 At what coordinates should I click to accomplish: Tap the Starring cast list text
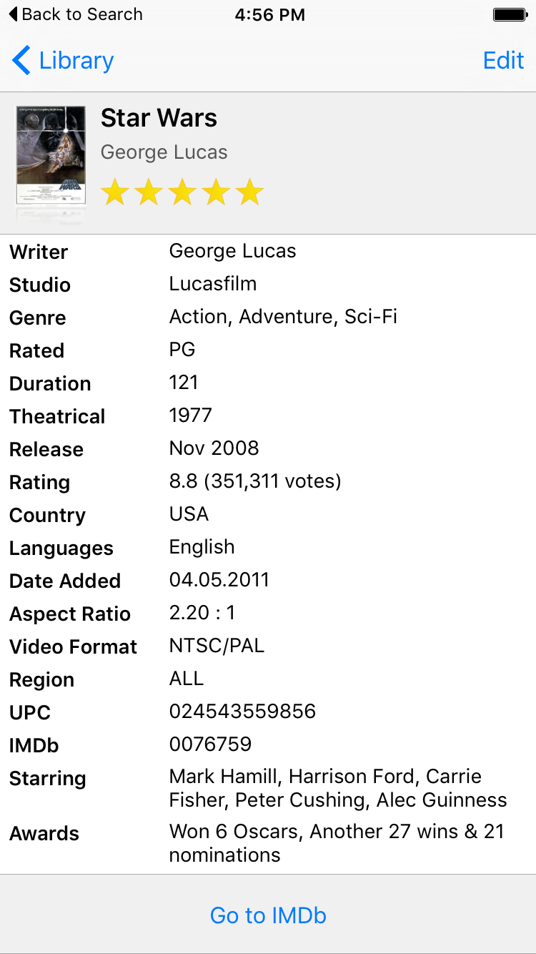point(338,788)
